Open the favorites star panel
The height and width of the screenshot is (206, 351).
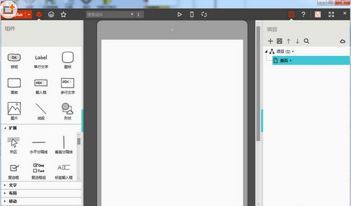point(64,15)
